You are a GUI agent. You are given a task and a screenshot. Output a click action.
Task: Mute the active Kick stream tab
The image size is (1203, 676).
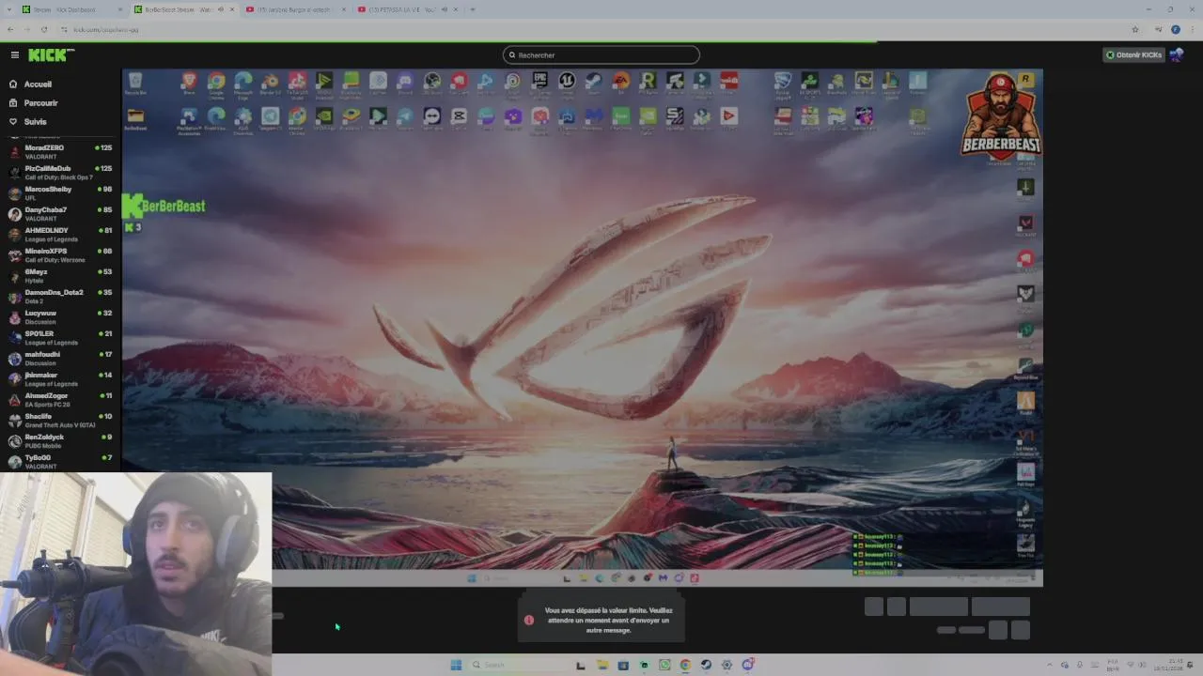coord(221,9)
